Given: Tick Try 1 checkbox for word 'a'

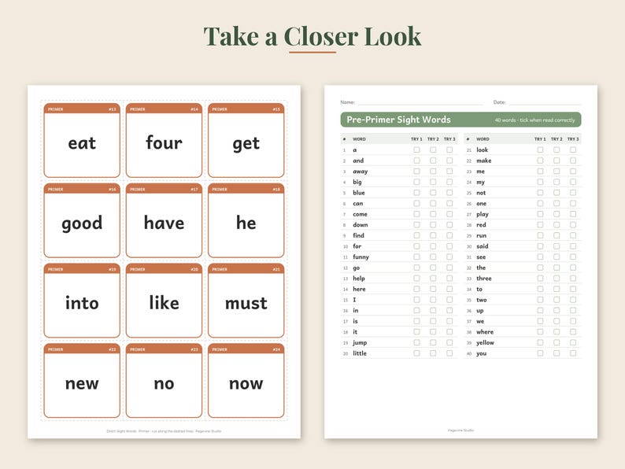Looking at the screenshot, I should click(416, 150).
